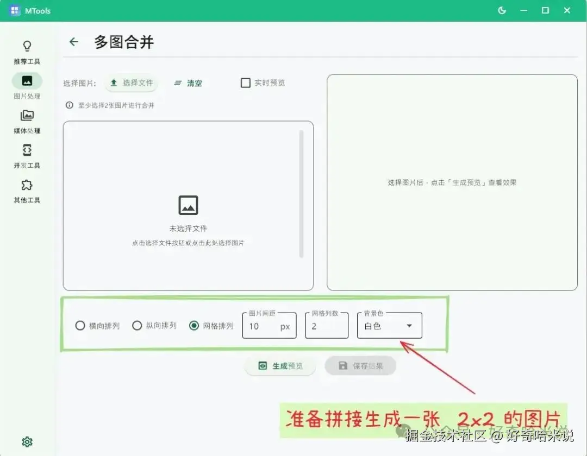The height and width of the screenshot is (456, 587).
Task: Select the 纵向排列 radio option
Action: point(137,326)
